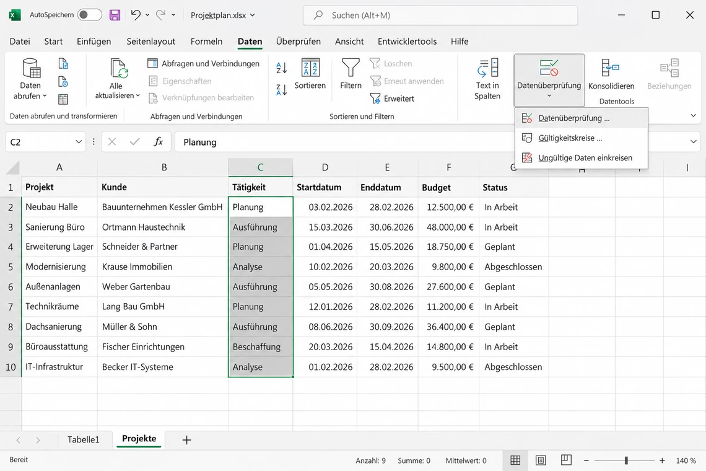Click the purple save disk icon
The image size is (706, 471).
click(115, 15)
